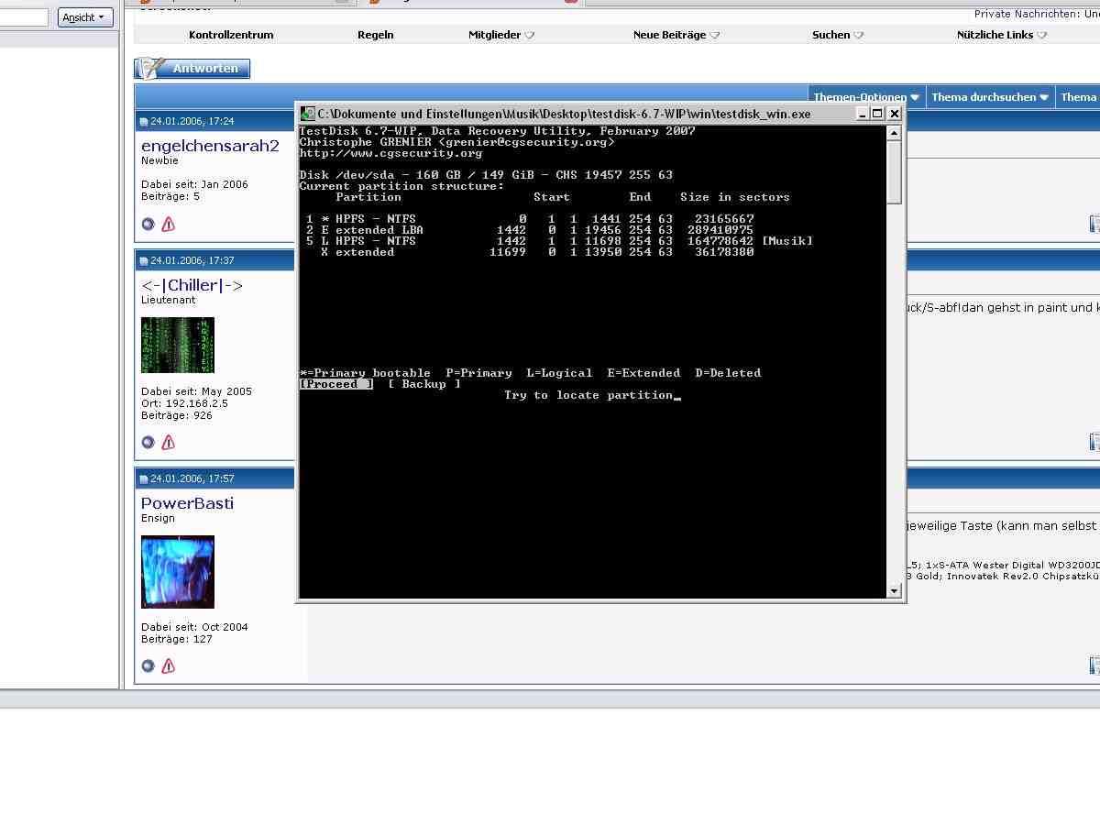Report engelchensarah2's post via warning icon

coord(168,224)
